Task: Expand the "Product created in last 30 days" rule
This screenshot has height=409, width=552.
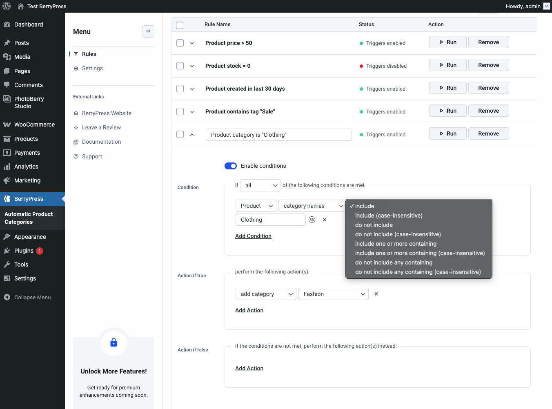Action: coord(192,89)
